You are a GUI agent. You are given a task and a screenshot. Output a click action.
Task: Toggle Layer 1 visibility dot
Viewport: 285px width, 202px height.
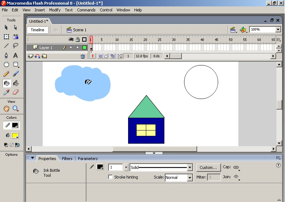[x=71, y=47]
